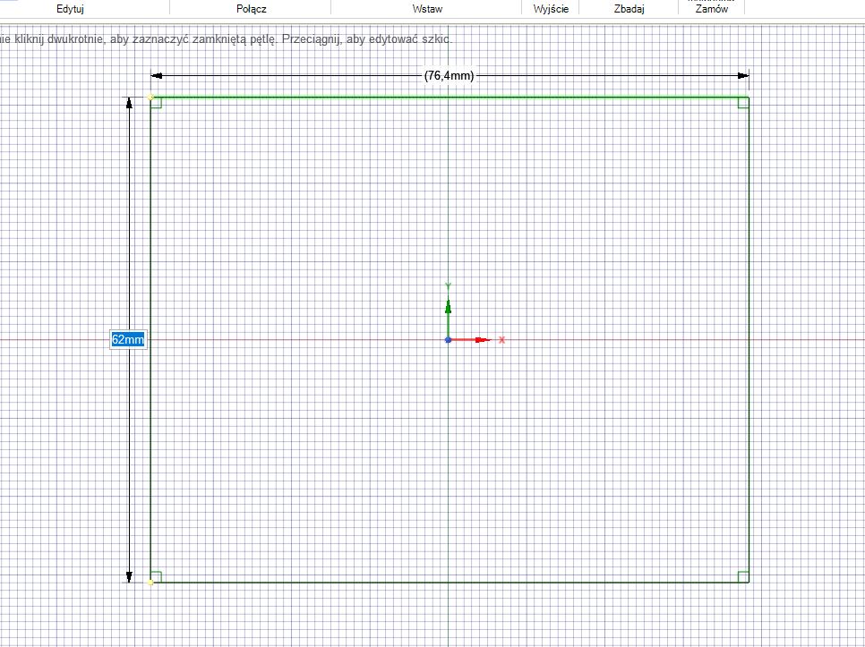Image resolution: width=865 pixels, height=647 pixels.
Task: Click the Wyjście ribbon group label
Action: [x=551, y=9]
